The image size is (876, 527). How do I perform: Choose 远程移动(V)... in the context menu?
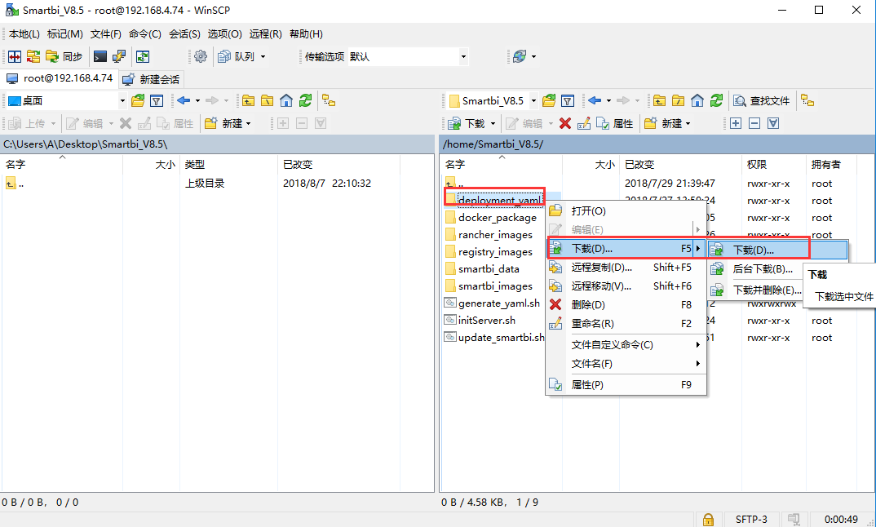point(626,286)
